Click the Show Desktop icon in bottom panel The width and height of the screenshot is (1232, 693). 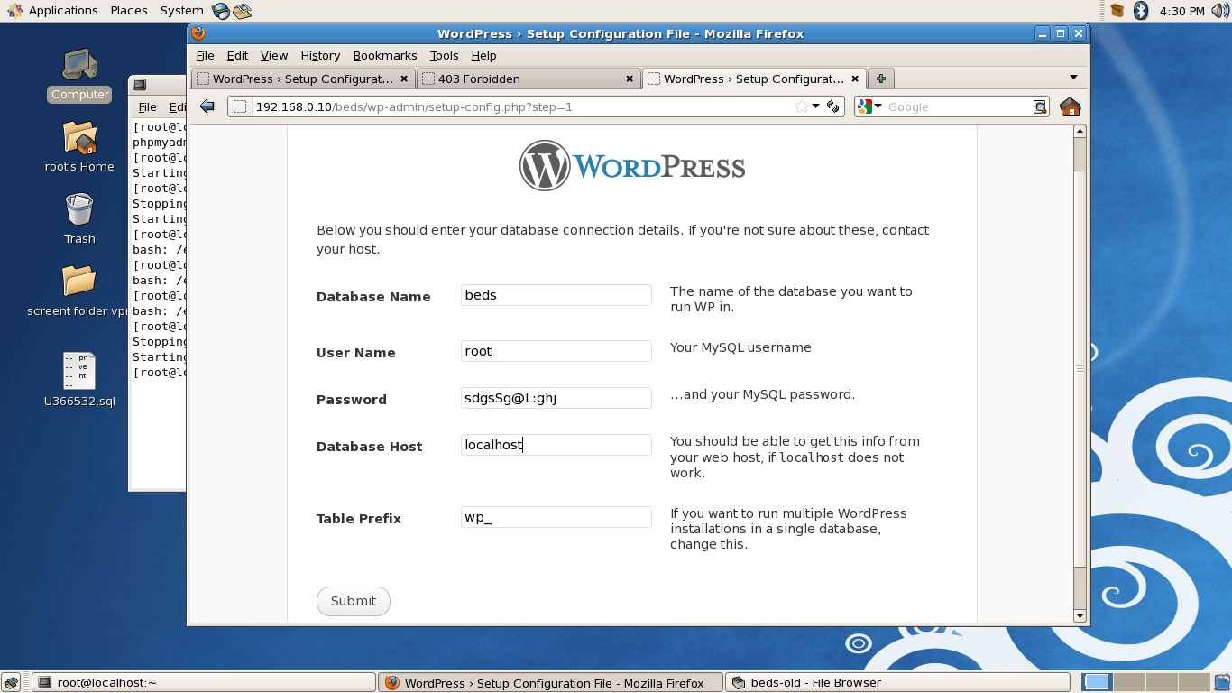pos(11,683)
